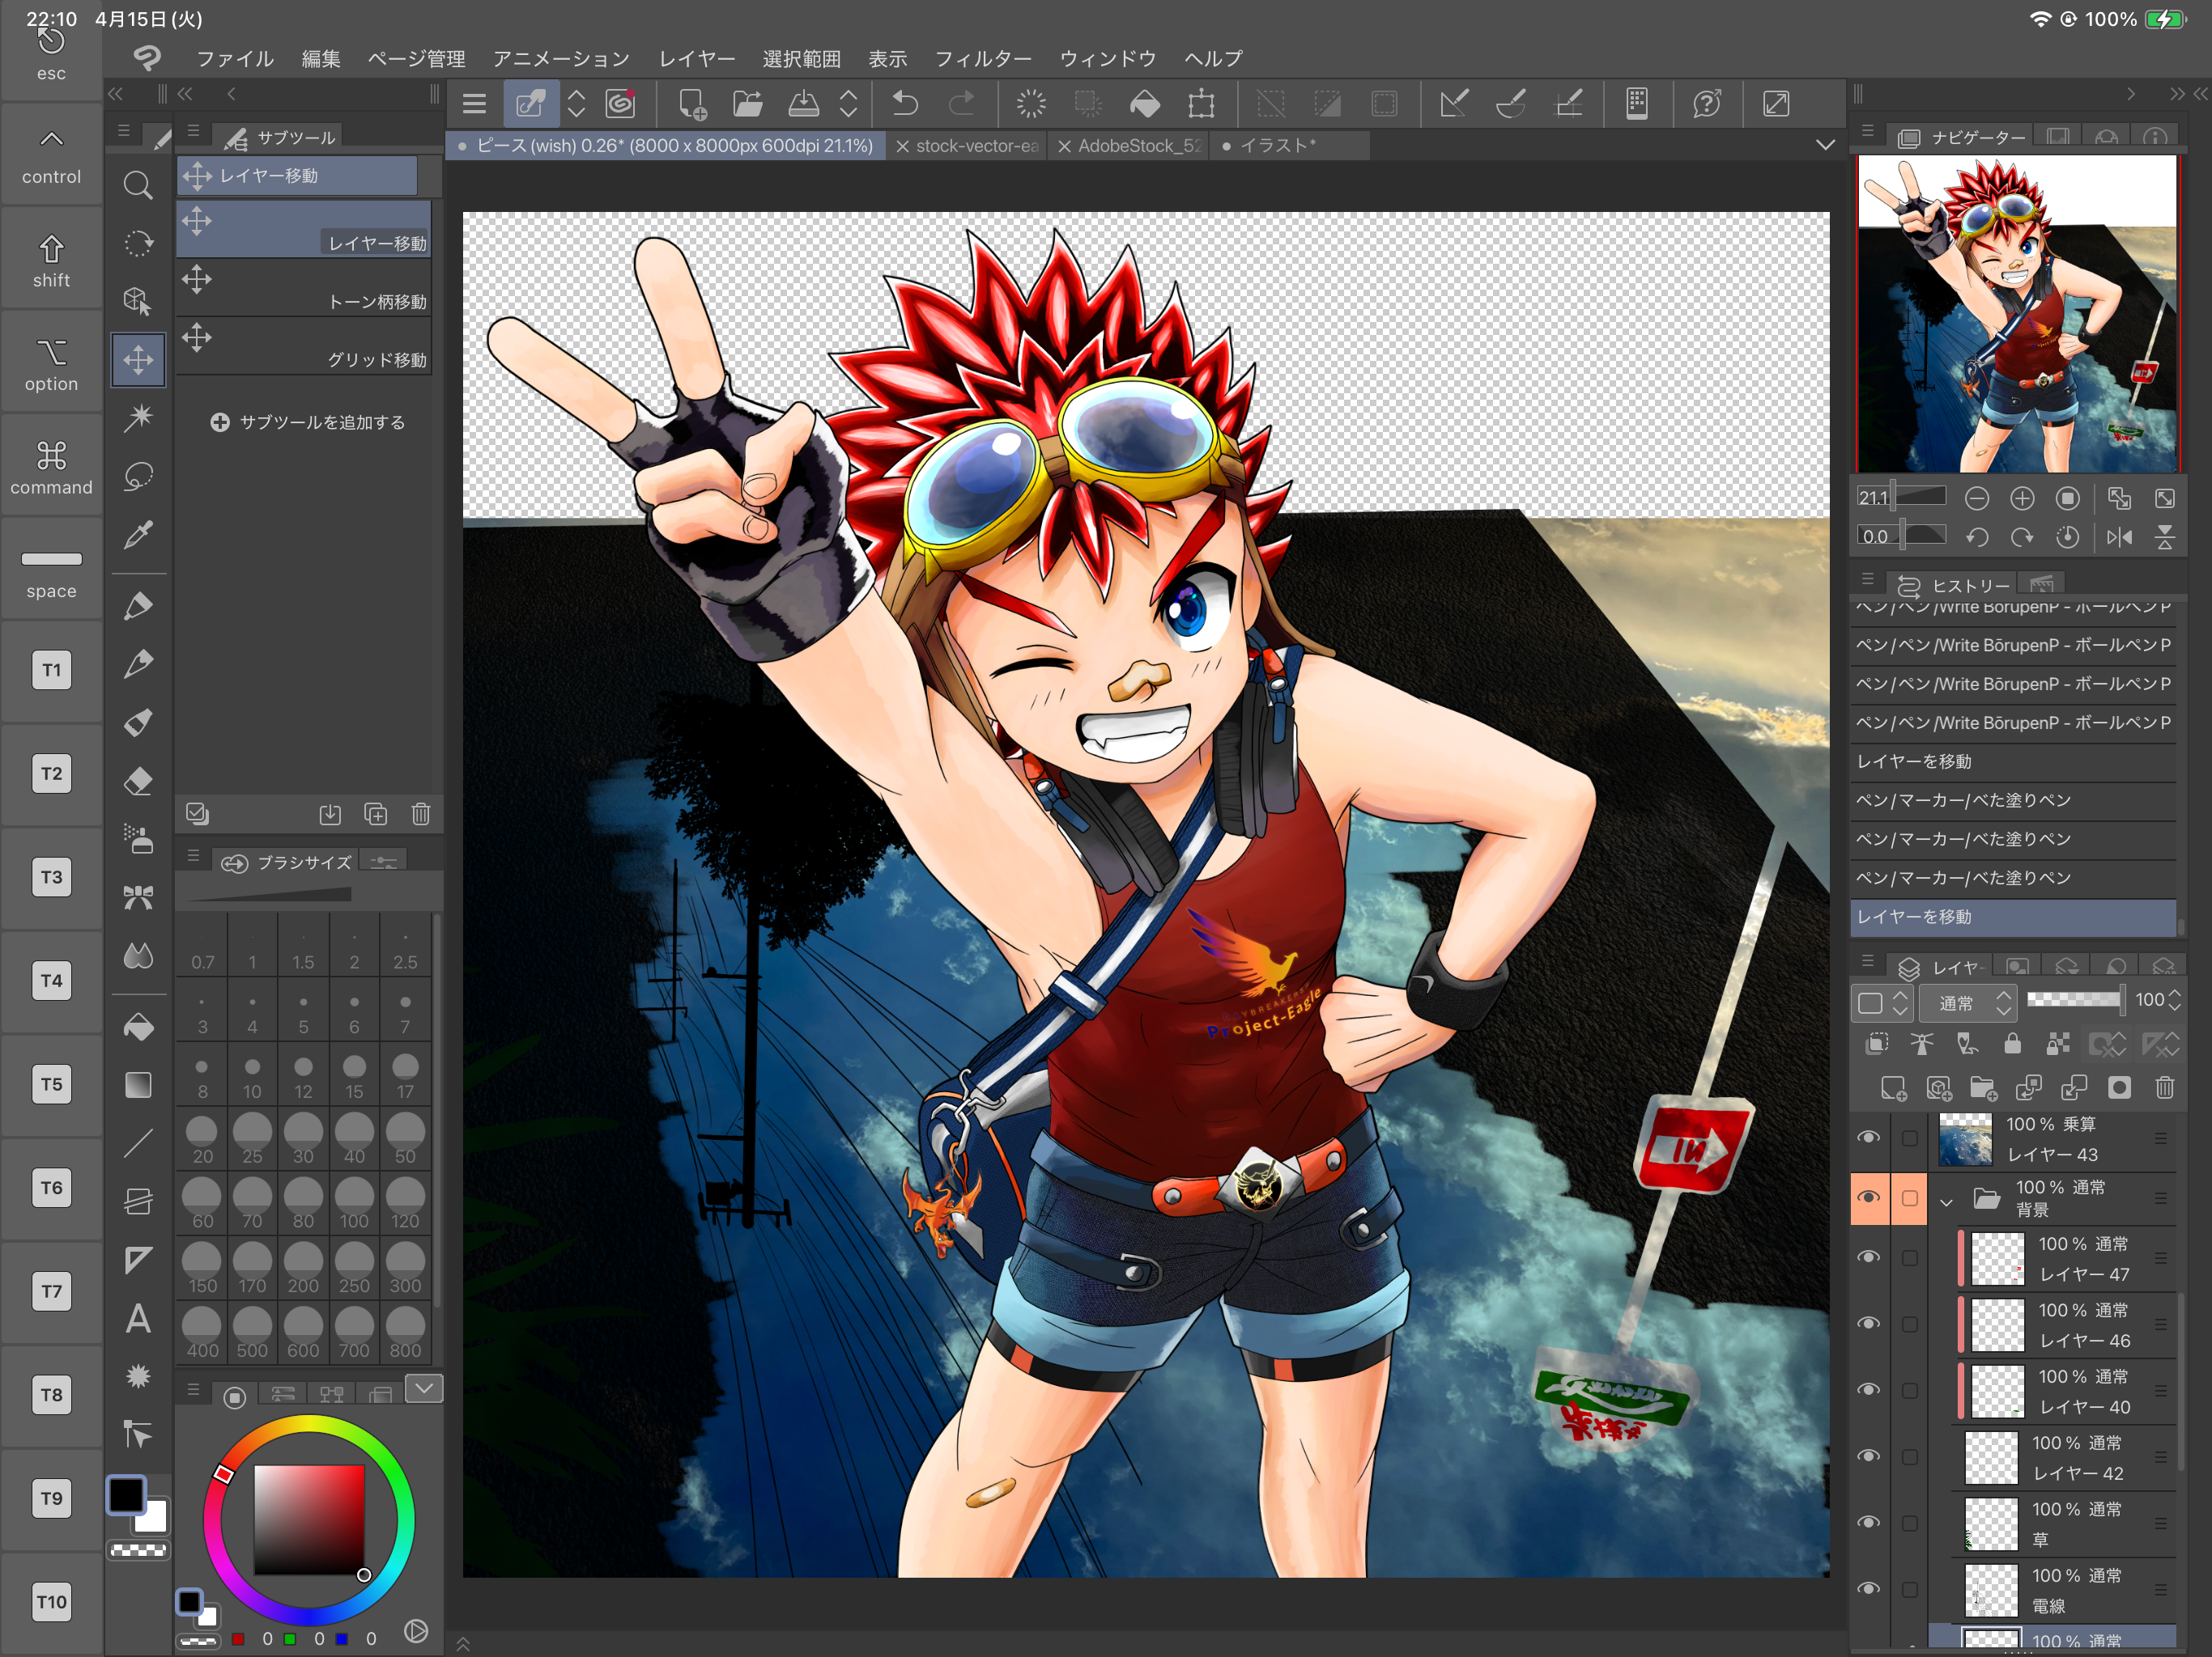The height and width of the screenshot is (1657, 2212).
Task: Click the Undo arrow in command bar
Action: (x=905, y=104)
